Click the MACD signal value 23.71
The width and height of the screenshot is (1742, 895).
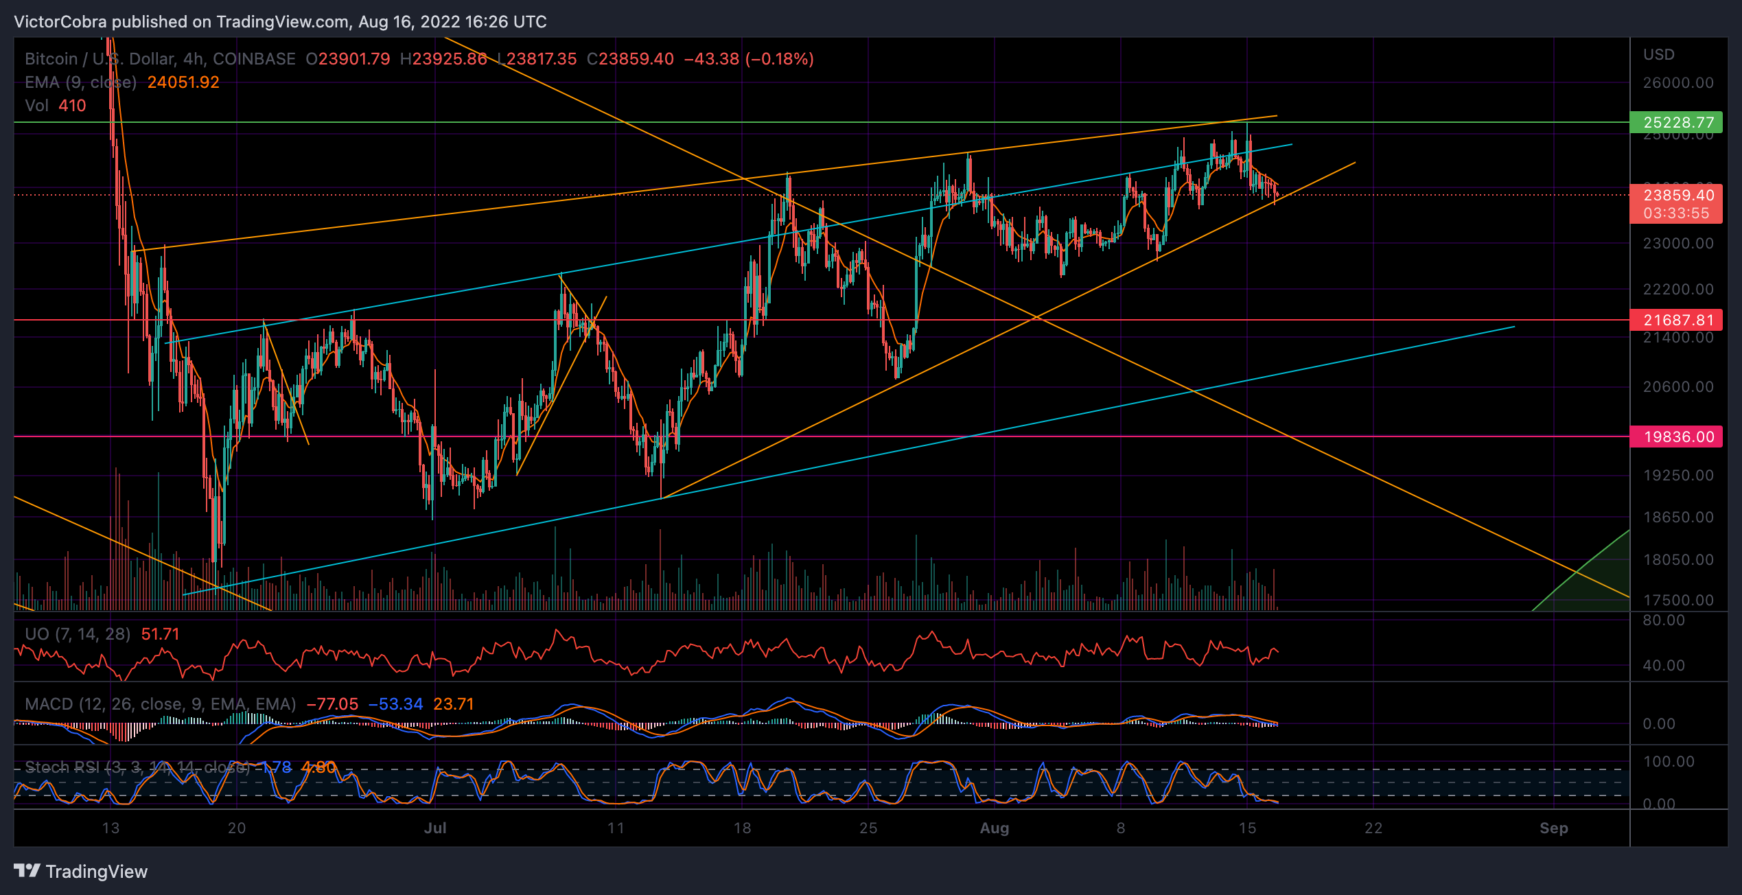(454, 704)
